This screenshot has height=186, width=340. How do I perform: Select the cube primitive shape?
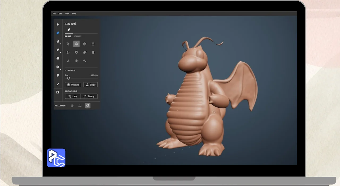[85, 44]
